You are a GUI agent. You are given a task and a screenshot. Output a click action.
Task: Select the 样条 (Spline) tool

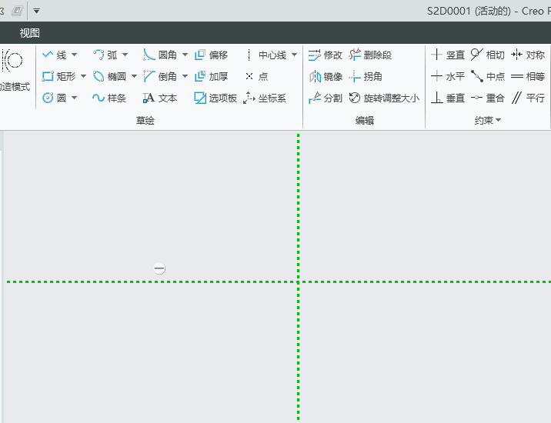[x=109, y=98]
